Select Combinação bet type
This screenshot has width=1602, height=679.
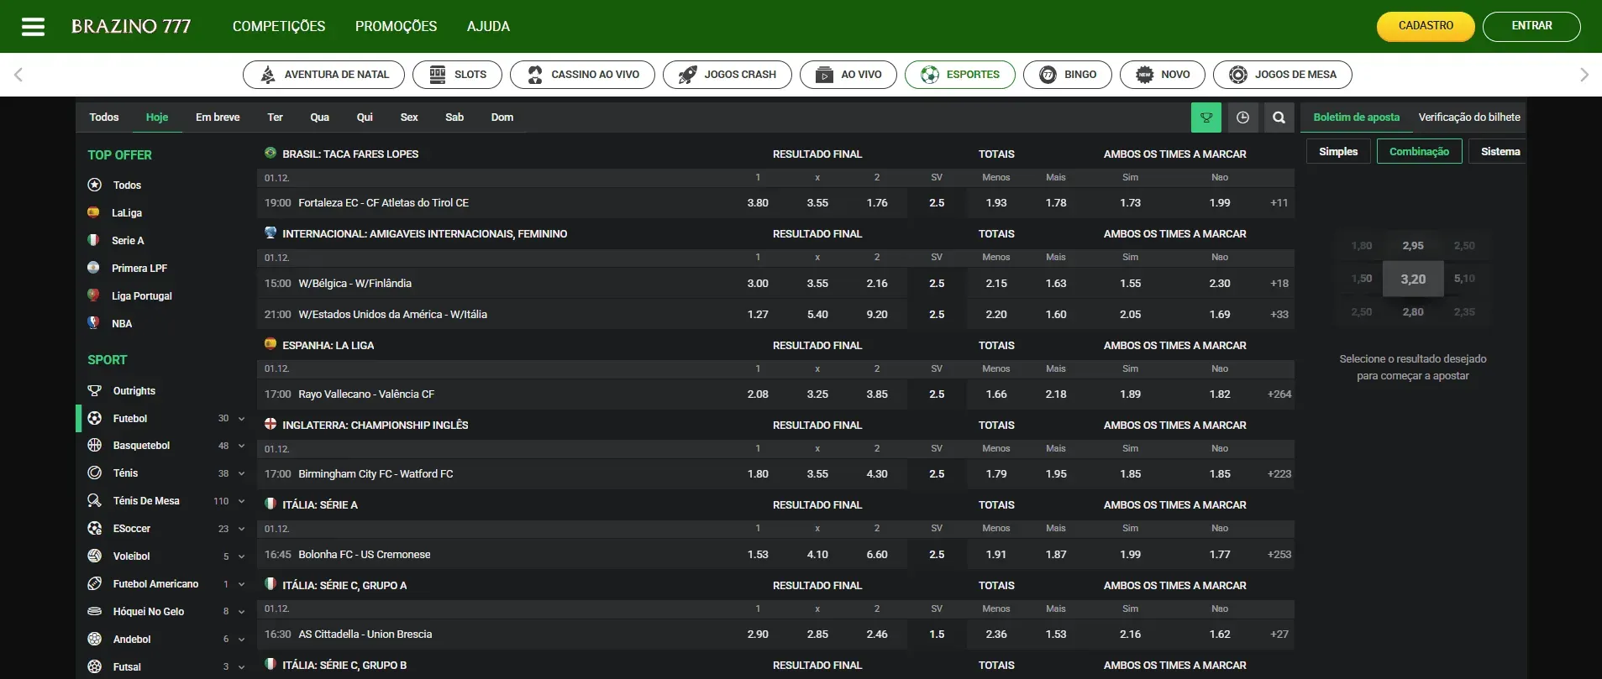pyautogui.click(x=1419, y=152)
